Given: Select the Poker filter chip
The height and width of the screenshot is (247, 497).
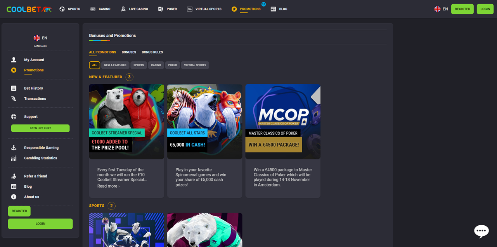Looking at the screenshot, I should [173, 65].
